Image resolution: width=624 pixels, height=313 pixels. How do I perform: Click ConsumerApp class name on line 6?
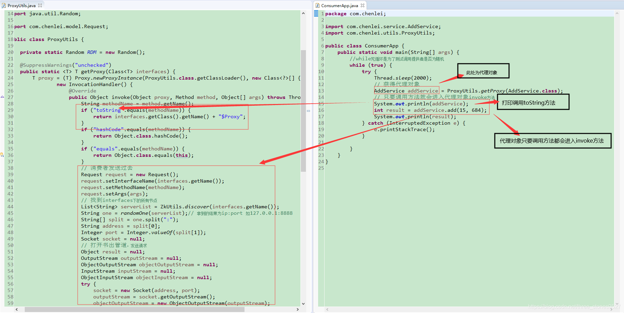click(x=382, y=46)
